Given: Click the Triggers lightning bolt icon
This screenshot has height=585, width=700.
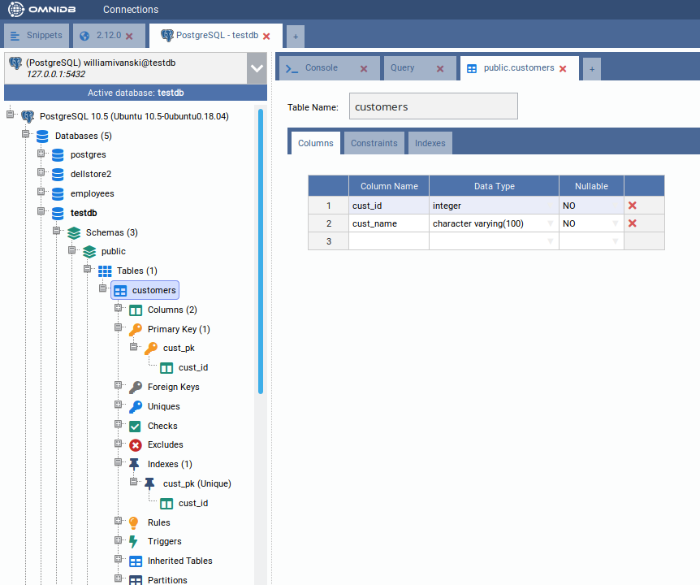Looking at the screenshot, I should point(135,541).
